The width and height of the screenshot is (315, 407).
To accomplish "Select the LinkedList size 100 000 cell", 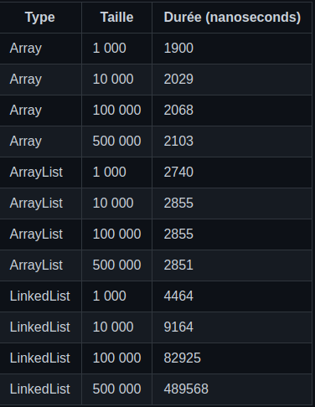I will pyautogui.click(x=116, y=358).
